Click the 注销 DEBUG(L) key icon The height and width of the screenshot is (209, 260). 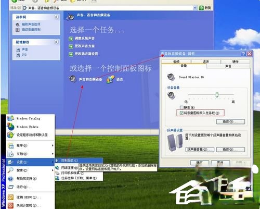pyautogui.click(x=10, y=197)
